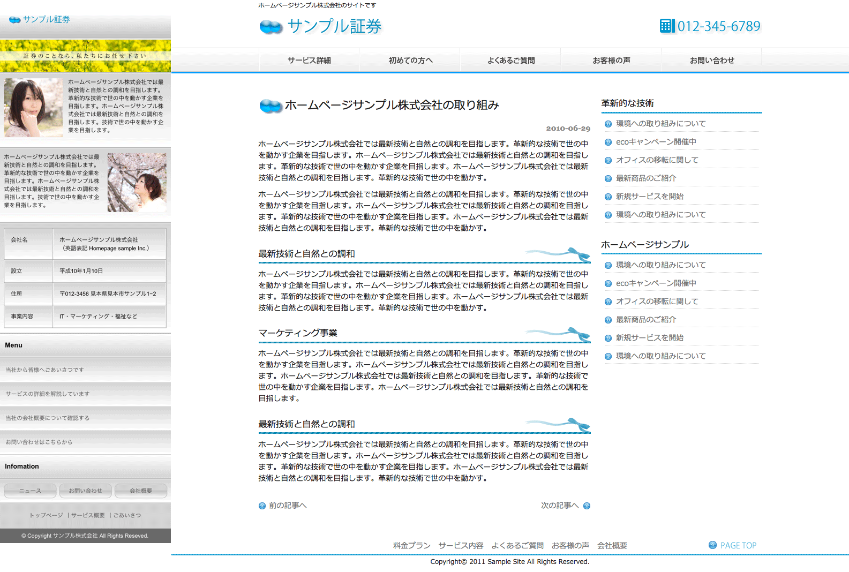Click the phone calculator icon beside 012-345-6789
Image resolution: width=849 pixels, height=572 pixels.
666,26
